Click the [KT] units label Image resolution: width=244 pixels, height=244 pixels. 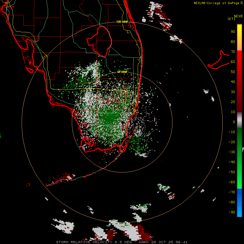pyautogui.click(x=232, y=19)
